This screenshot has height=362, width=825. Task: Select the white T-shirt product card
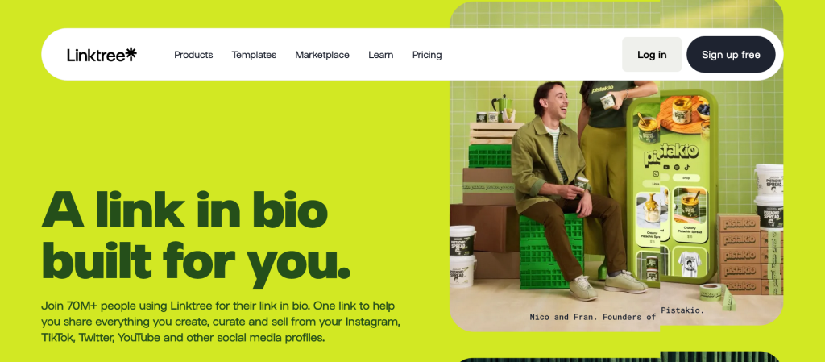[x=690, y=261]
